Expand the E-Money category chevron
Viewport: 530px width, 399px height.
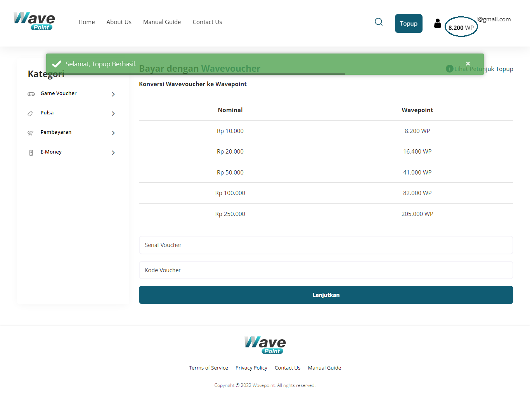pyautogui.click(x=113, y=153)
